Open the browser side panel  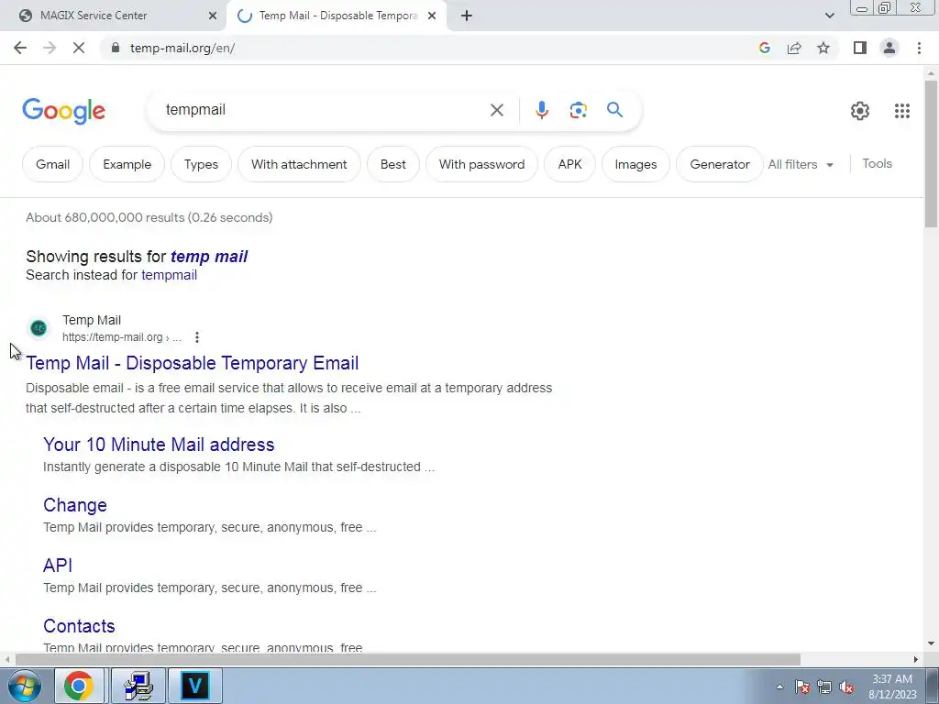click(x=860, y=48)
